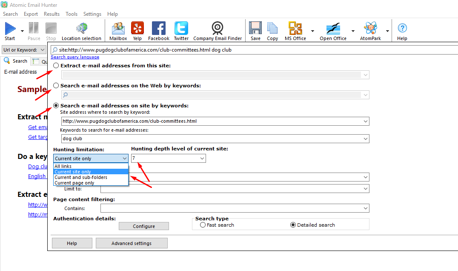Open the Help menu

point(112,14)
